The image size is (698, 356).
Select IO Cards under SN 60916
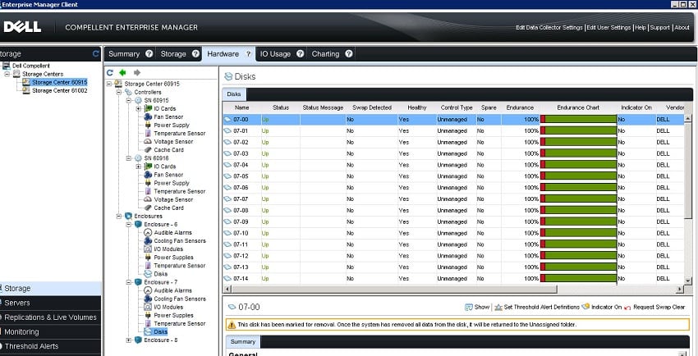pos(165,167)
